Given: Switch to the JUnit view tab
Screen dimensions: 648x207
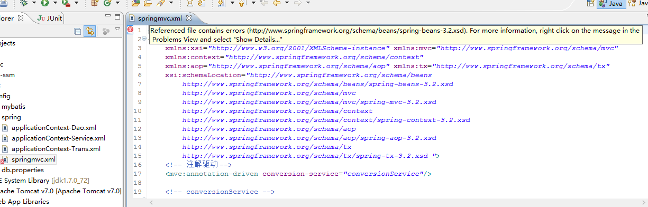Looking at the screenshot, I should click(x=50, y=18).
